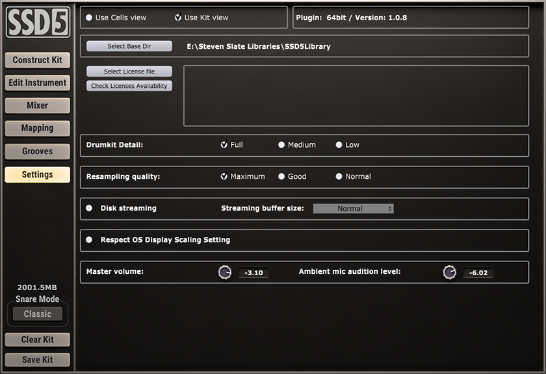Screen dimensions: 546x374
Task: Click the SSD5 logo
Action: pyautogui.click(x=37, y=22)
